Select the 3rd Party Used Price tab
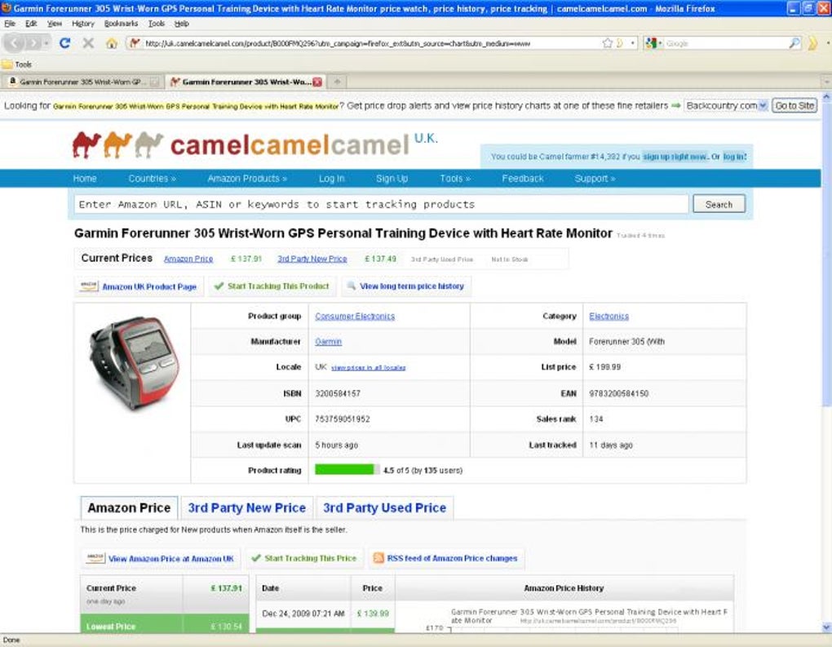 tap(385, 508)
